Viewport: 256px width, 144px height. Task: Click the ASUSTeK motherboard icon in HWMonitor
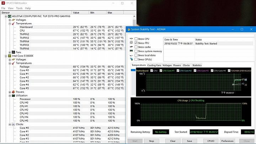(x=10, y=16)
